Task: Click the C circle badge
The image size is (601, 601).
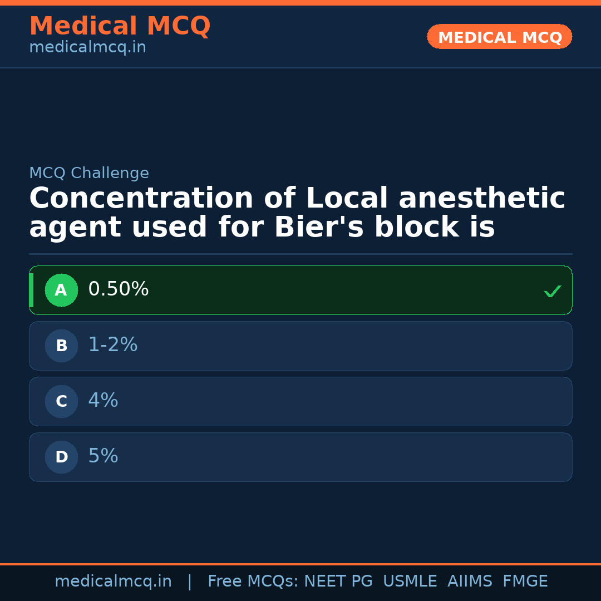Action: pyautogui.click(x=61, y=402)
